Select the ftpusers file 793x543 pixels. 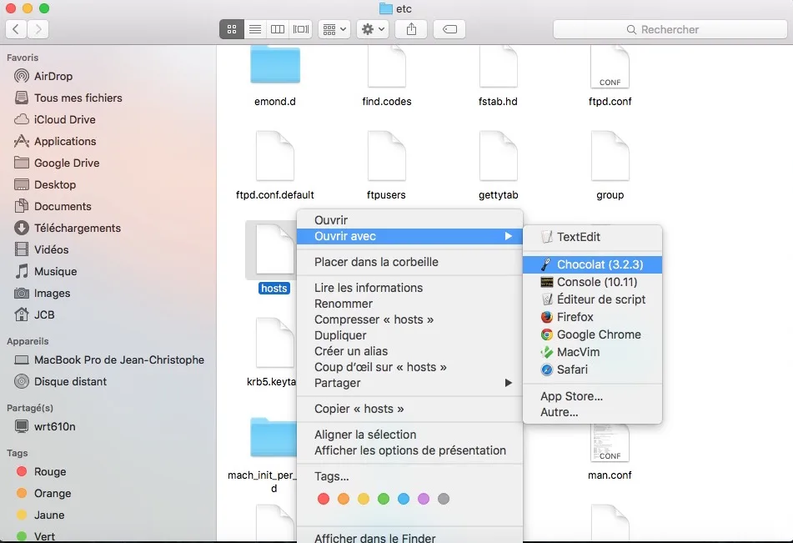click(x=387, y=166)
